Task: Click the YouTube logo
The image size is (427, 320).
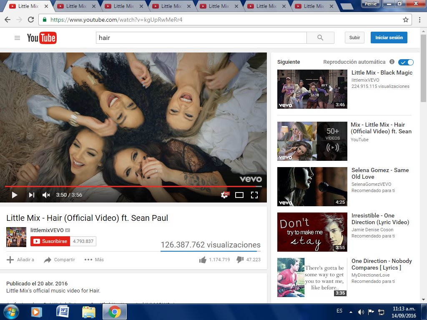Action: 42,38
